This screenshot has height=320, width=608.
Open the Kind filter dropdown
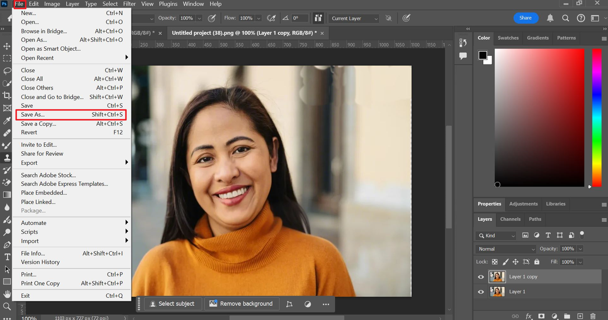click(496, 235)
